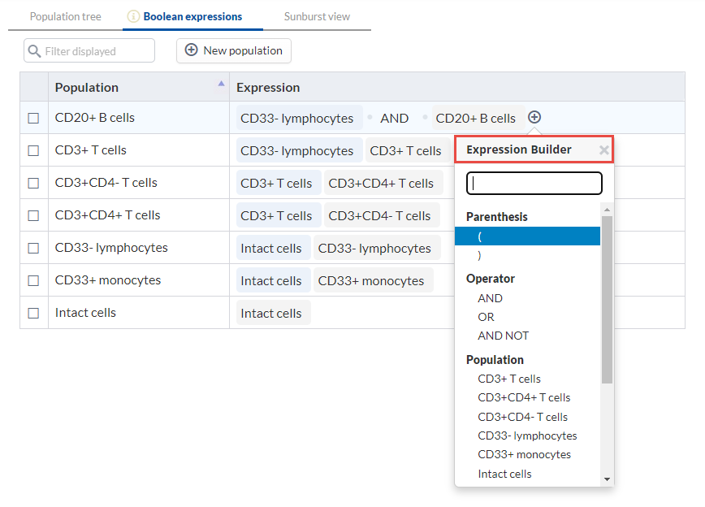The height and width of the screenshot is (507, 705).
Task: Click the New population button
Action: 234,50
